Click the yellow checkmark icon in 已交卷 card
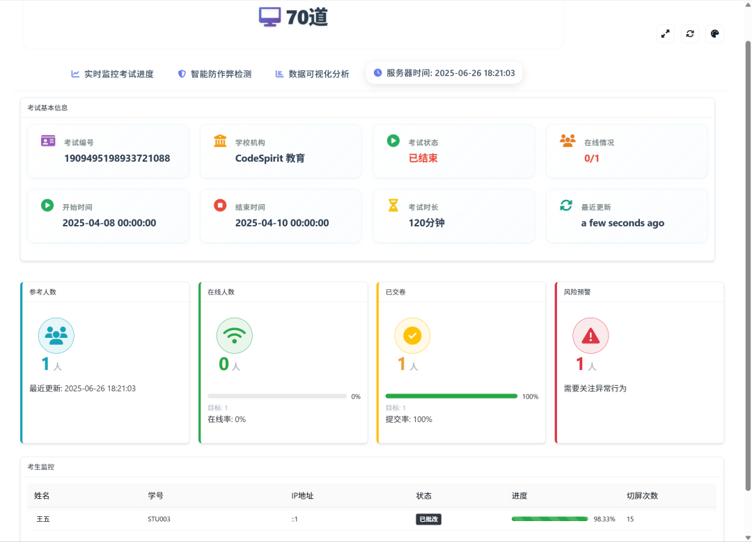Screen dimensions: 752x542 coord(412,336)
